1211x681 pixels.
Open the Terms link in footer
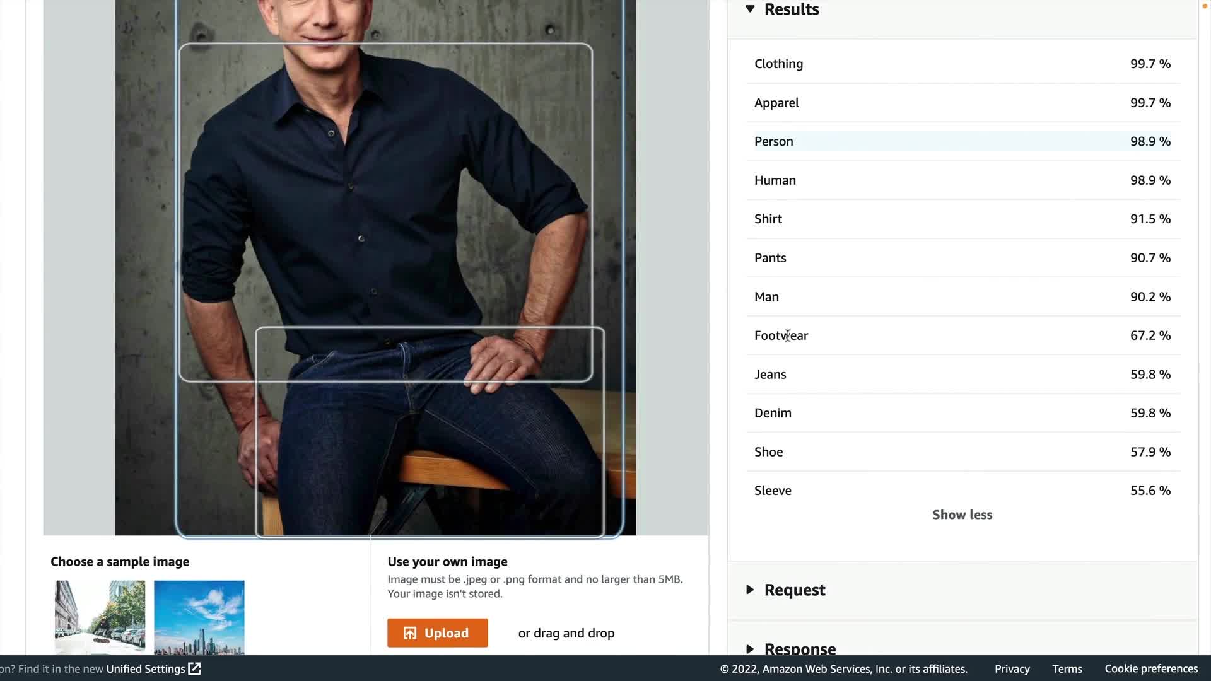pos(1067,669)
